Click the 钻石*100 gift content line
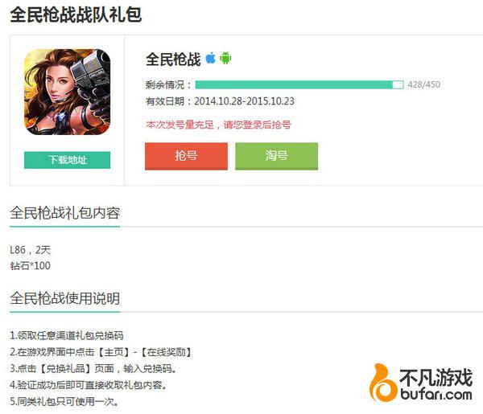Viewport: 483px width, 414px height. point(31,266)
